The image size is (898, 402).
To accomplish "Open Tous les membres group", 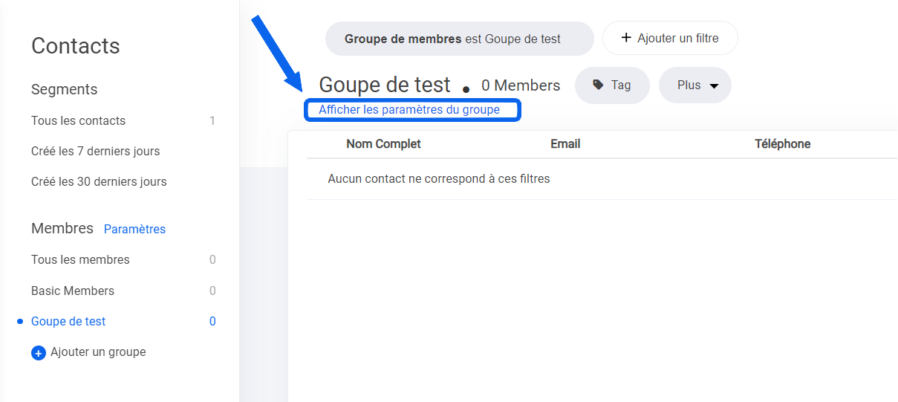I will [80, 259].
